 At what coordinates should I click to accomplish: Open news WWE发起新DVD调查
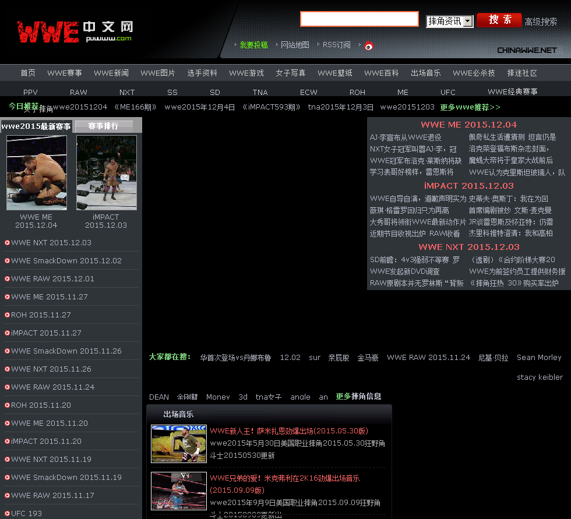404,271
